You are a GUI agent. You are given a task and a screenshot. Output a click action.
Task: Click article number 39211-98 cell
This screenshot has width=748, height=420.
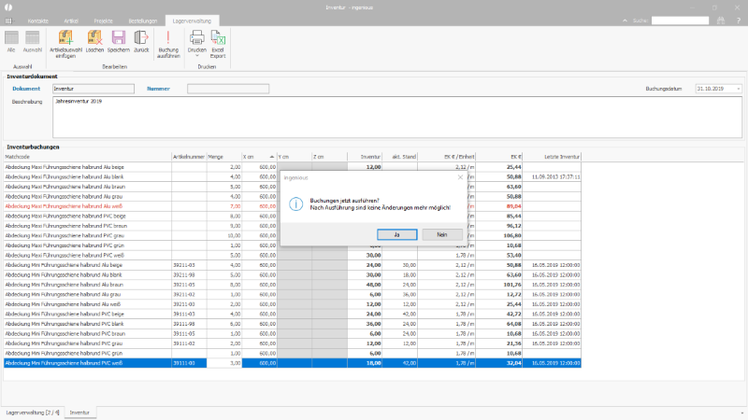click(x=189, y=274)
